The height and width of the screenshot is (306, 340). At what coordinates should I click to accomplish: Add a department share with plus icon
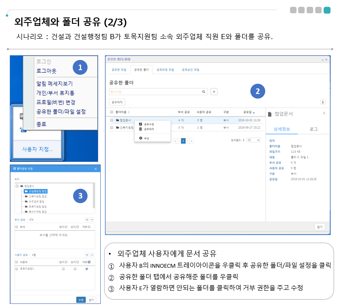[x=87, y=220]
